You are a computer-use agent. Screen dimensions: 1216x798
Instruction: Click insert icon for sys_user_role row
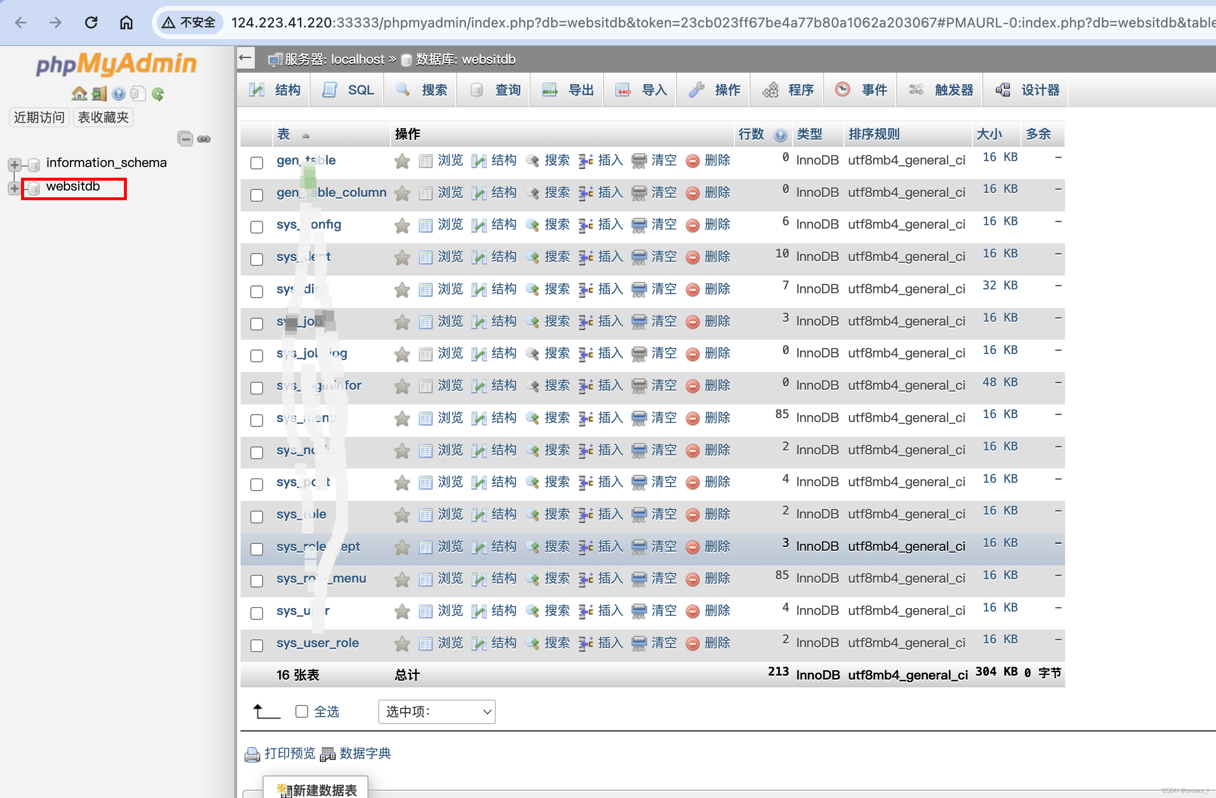[585, 644]
